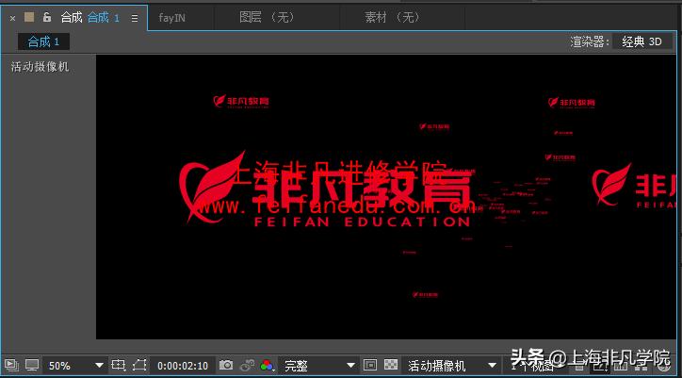Switch to the 素材 (无) tab
The width and height of the screenshot is (682, 378).
[392, 18]
